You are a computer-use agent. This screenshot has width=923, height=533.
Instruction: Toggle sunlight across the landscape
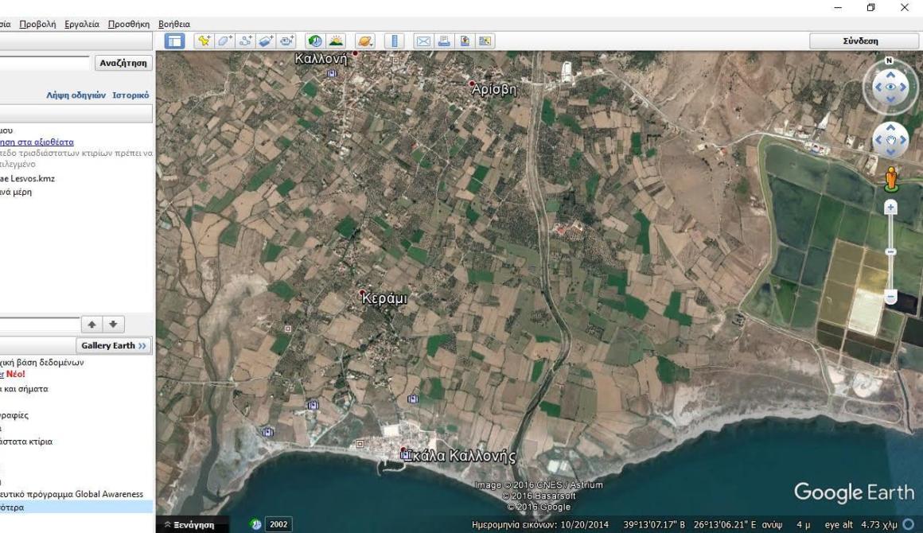pos(336,41)
